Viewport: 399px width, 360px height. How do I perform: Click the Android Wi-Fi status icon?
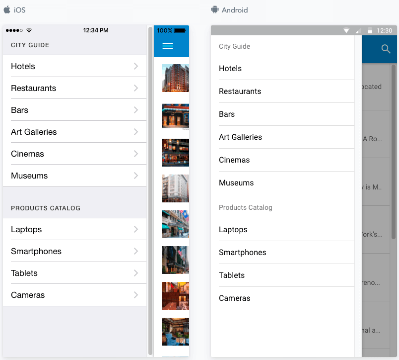(x=346, y=31)
